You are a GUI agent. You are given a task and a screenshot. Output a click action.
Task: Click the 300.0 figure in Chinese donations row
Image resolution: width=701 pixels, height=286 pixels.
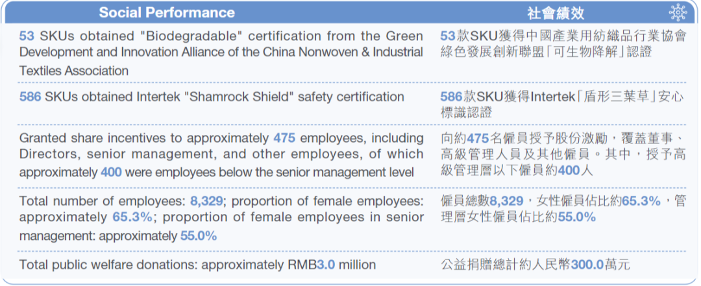pos(587,265)
